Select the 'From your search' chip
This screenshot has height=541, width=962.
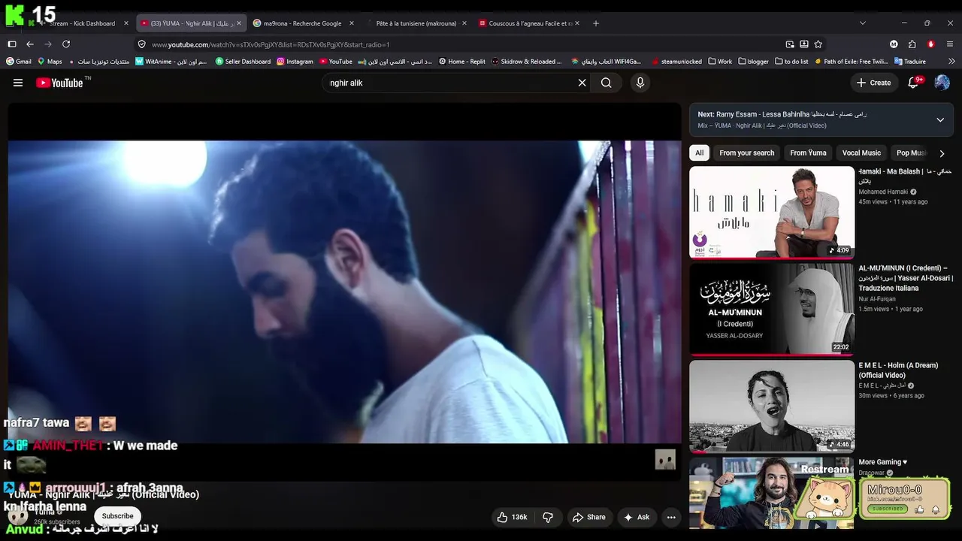pyautogui.click(x=746, y=153)
